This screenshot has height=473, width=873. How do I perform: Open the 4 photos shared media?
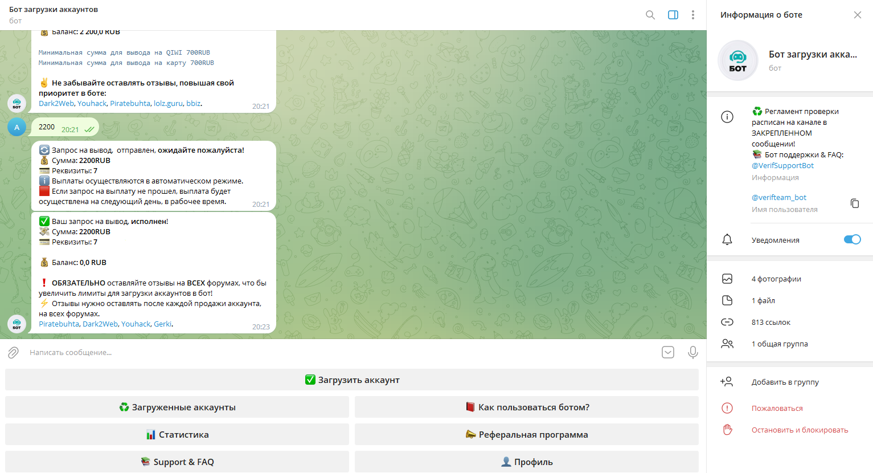(776, 279)
